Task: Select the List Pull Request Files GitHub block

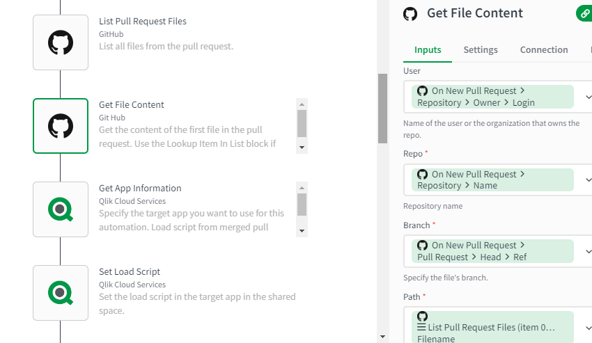Action: (x=61, y=42)
